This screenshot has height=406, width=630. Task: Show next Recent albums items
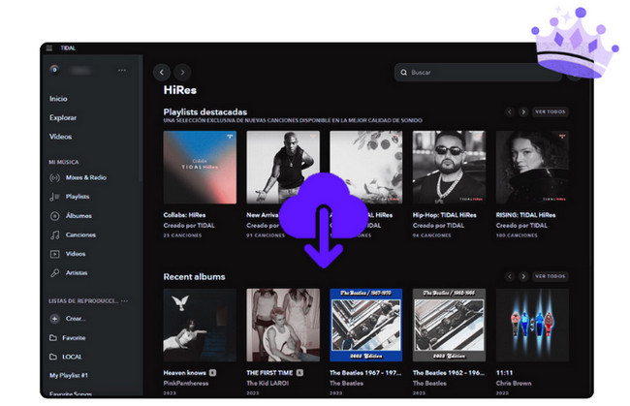[522, 276]
